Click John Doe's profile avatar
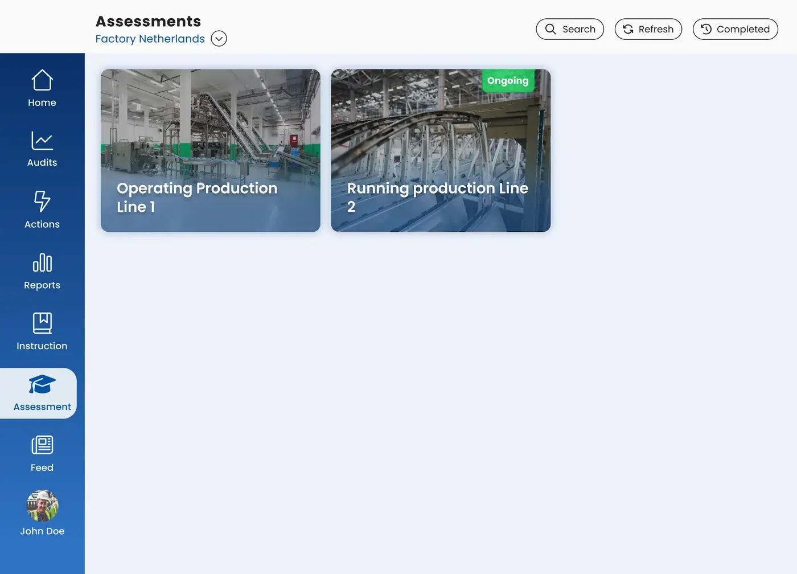Image resolution: width=797 pixels, height=574 pixels. pos(42,506)
